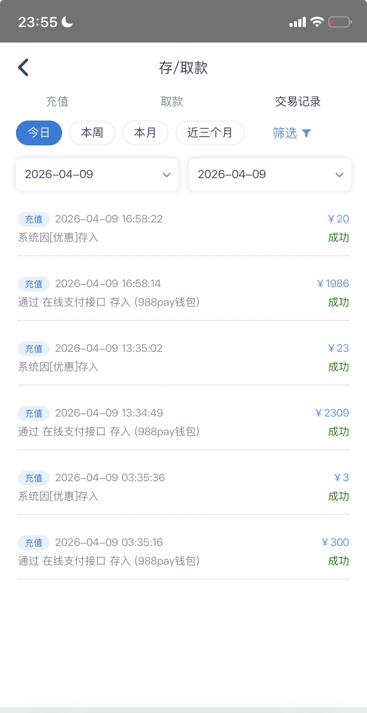367x713 pixels.
Task: Tap the moon do-not-disturb icon
Action: pyautogui.click(x=67, y=21)
